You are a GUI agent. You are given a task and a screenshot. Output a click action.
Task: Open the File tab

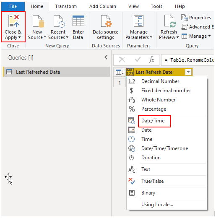13,6
